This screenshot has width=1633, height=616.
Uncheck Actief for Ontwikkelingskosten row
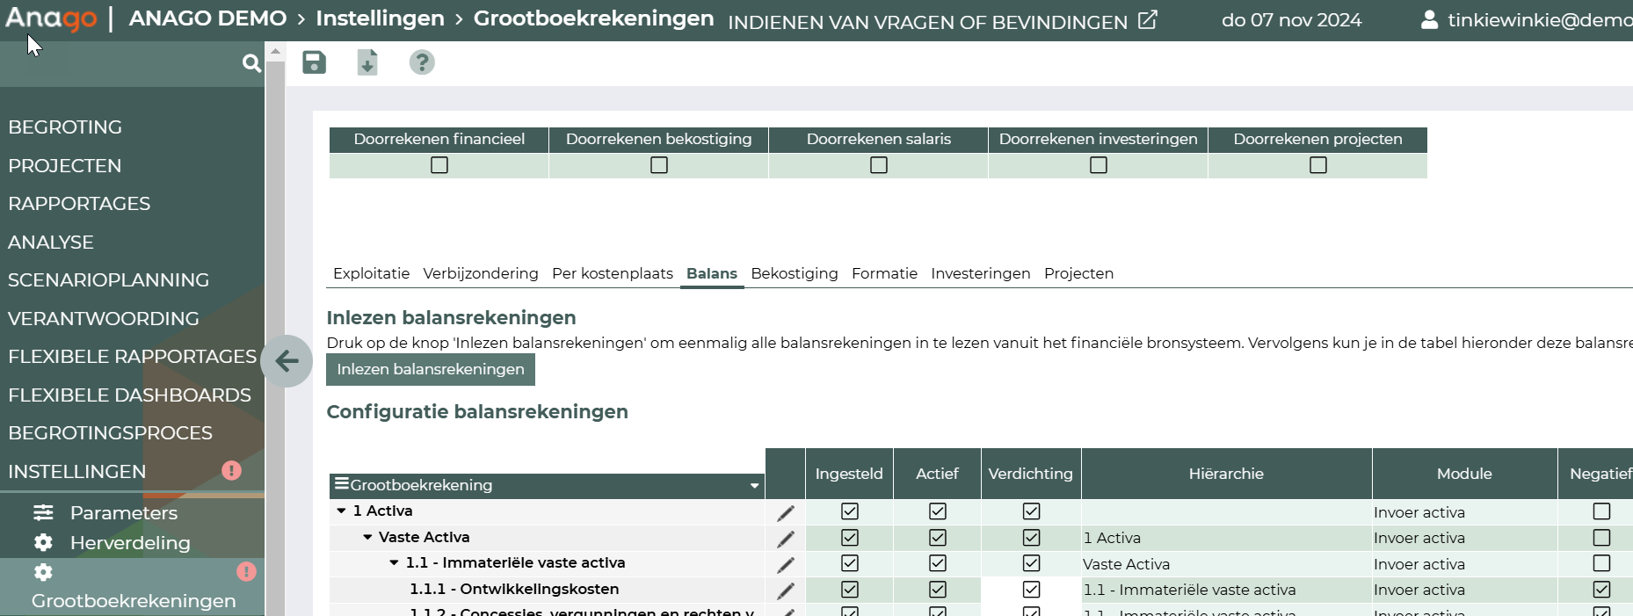[938, 590]
